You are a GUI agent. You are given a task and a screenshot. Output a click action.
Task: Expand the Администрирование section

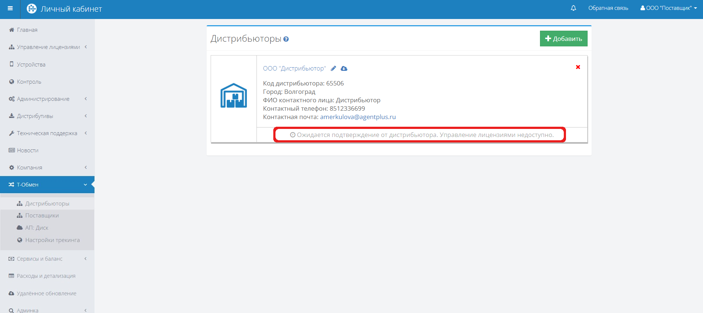43,99
